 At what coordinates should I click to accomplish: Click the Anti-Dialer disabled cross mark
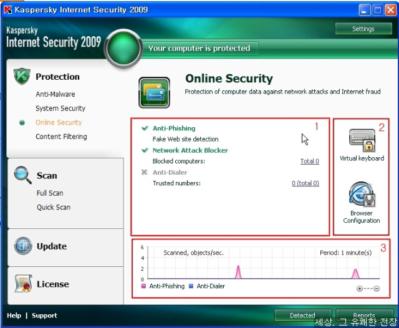click(145, 172)
